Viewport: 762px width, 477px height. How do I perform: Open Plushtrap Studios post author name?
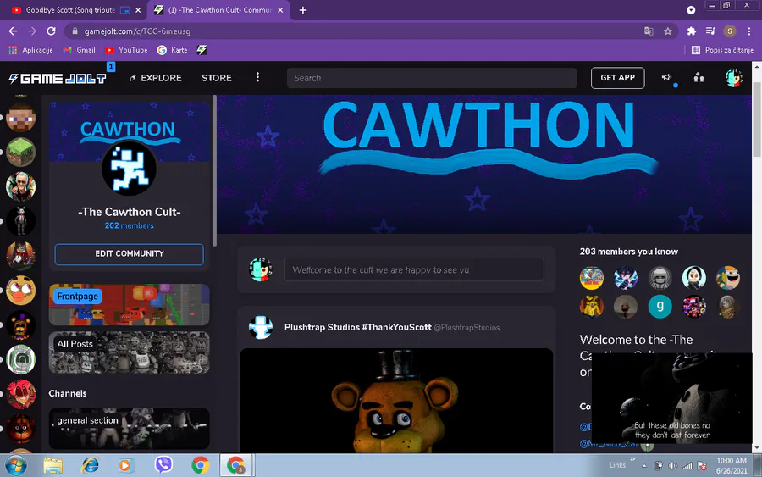click(x=357, y=327)
